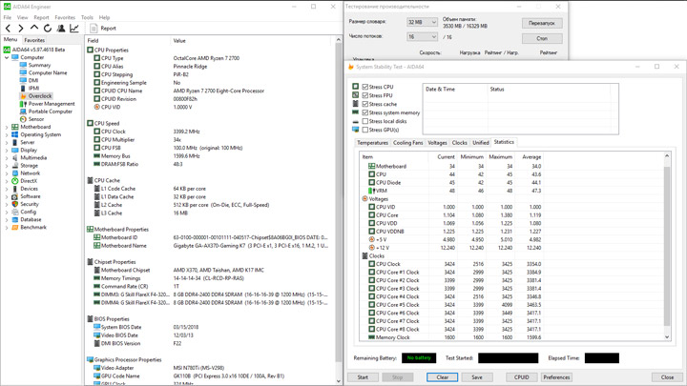
Task: Open the File menu
Action: (x=8, y=17)
